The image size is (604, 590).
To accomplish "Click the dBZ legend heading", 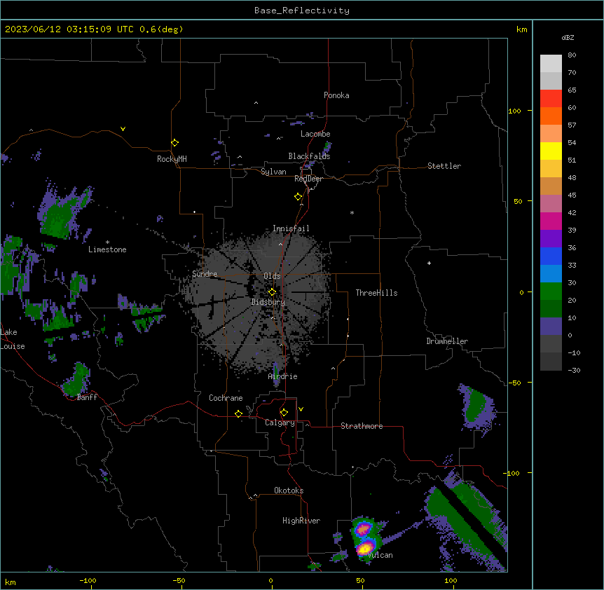I will 568,37.
